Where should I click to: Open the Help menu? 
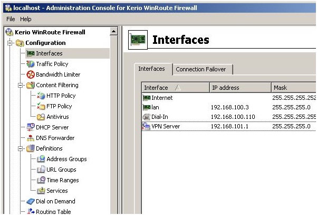(x=26, y=19)
